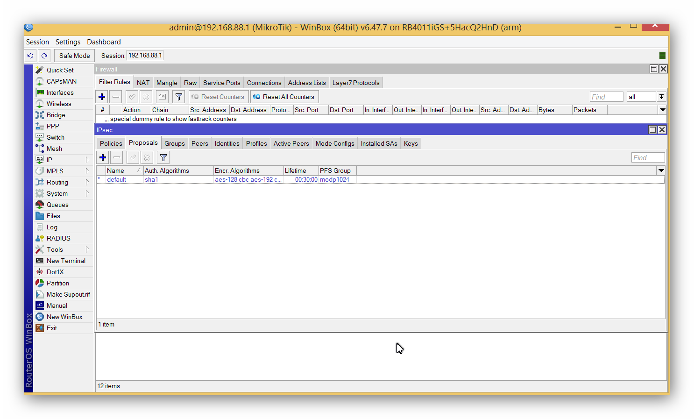Viewport: 694px width, 419px height.
Task: Open the 'all' chain filter dropdown
Action: click(x=661, y=97)
